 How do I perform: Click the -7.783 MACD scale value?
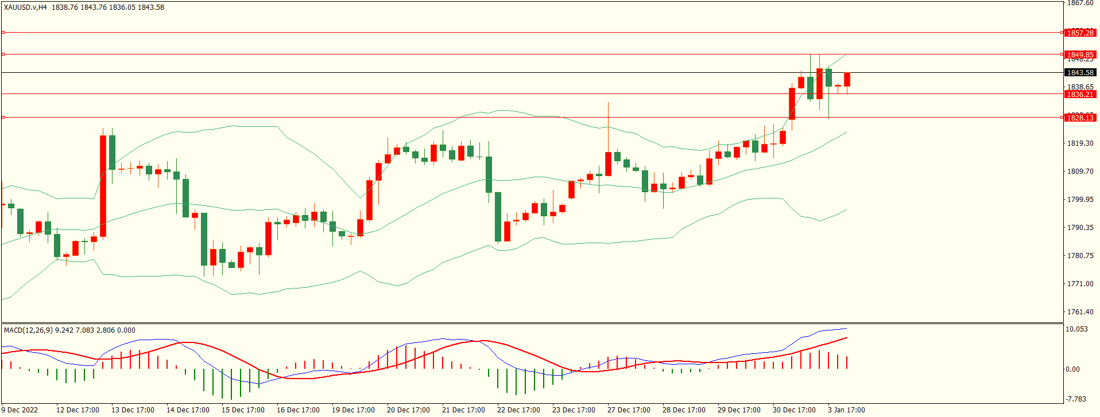1076,399
